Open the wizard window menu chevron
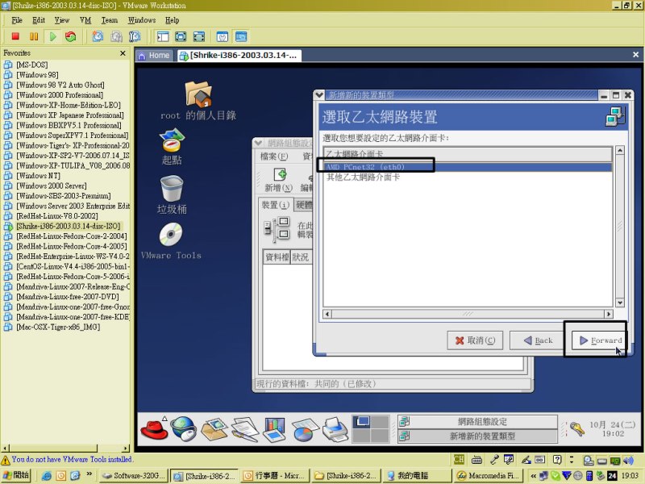Image resolution: width=645 pixels, height=484 pixels. coord(319,95)
